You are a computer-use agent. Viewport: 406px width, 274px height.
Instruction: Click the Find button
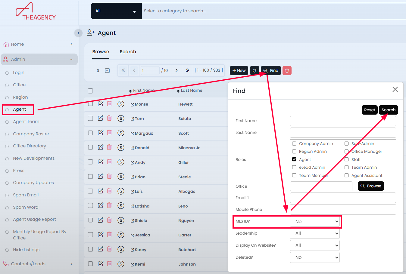(271, 71)
